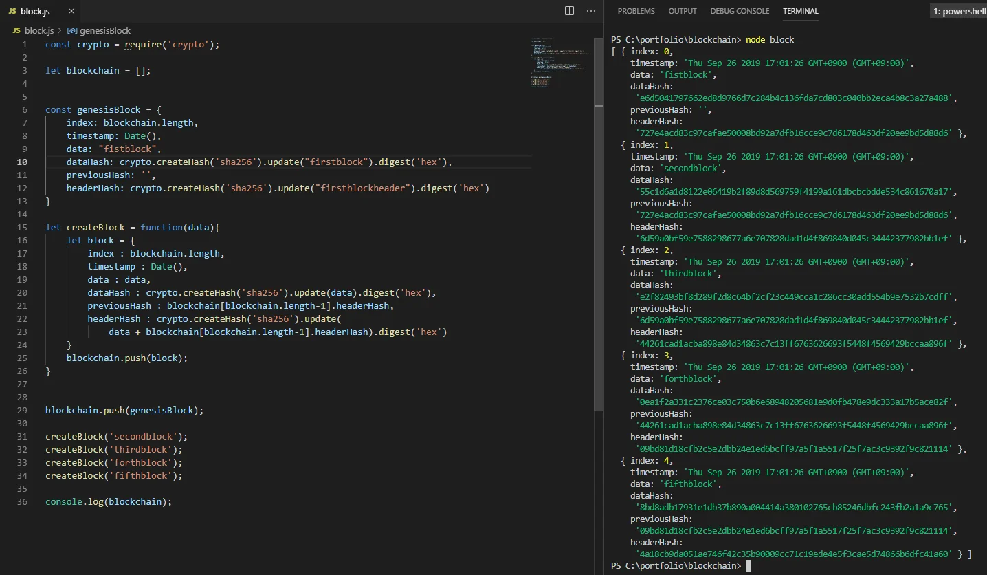Select the TERMINAL panel tab
Image resolution: width=987 pixels, height=575 pixels.
coord(800,11)
